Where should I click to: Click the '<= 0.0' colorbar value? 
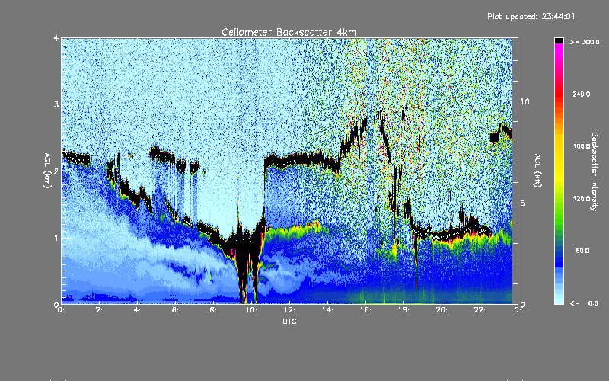pyautogui.click(x=585, y=303)
